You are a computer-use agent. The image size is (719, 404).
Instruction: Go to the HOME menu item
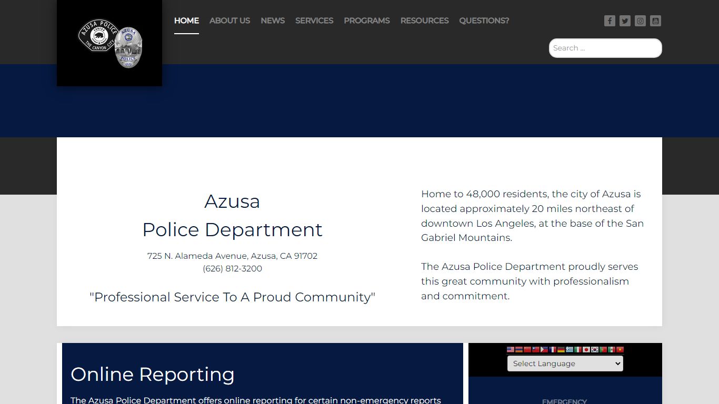(186, 21)
